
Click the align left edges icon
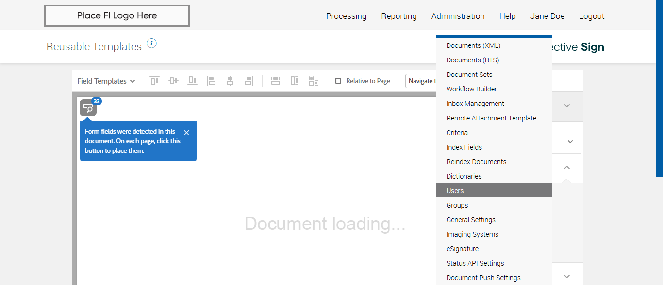[x=211, y=81]
